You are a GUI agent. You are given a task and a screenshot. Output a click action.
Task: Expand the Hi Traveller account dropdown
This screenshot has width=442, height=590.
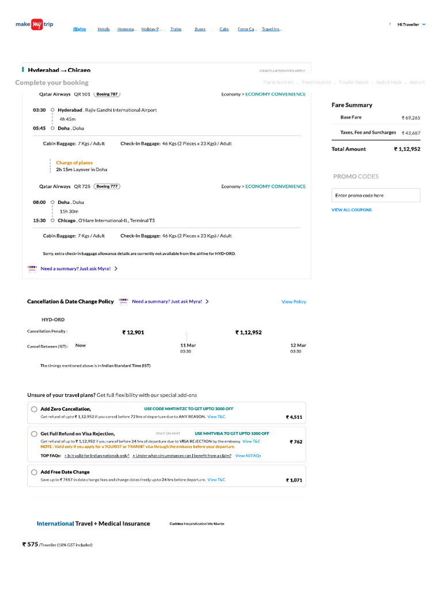411,24
